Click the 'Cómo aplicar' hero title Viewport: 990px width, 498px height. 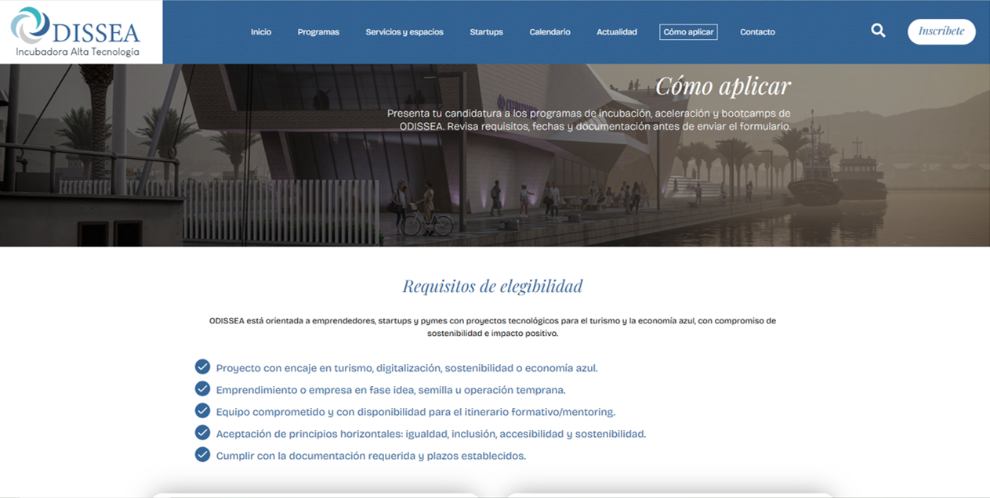click(x=723, y=86)
